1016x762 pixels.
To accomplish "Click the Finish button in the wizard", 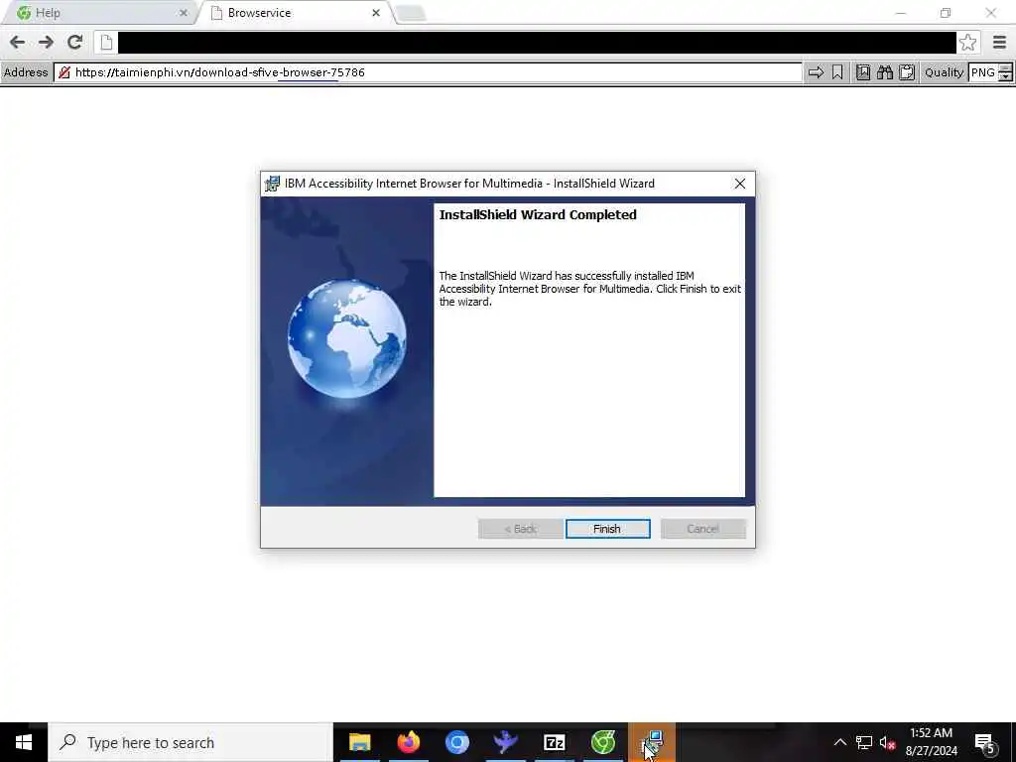I will (x=607, y=529).
